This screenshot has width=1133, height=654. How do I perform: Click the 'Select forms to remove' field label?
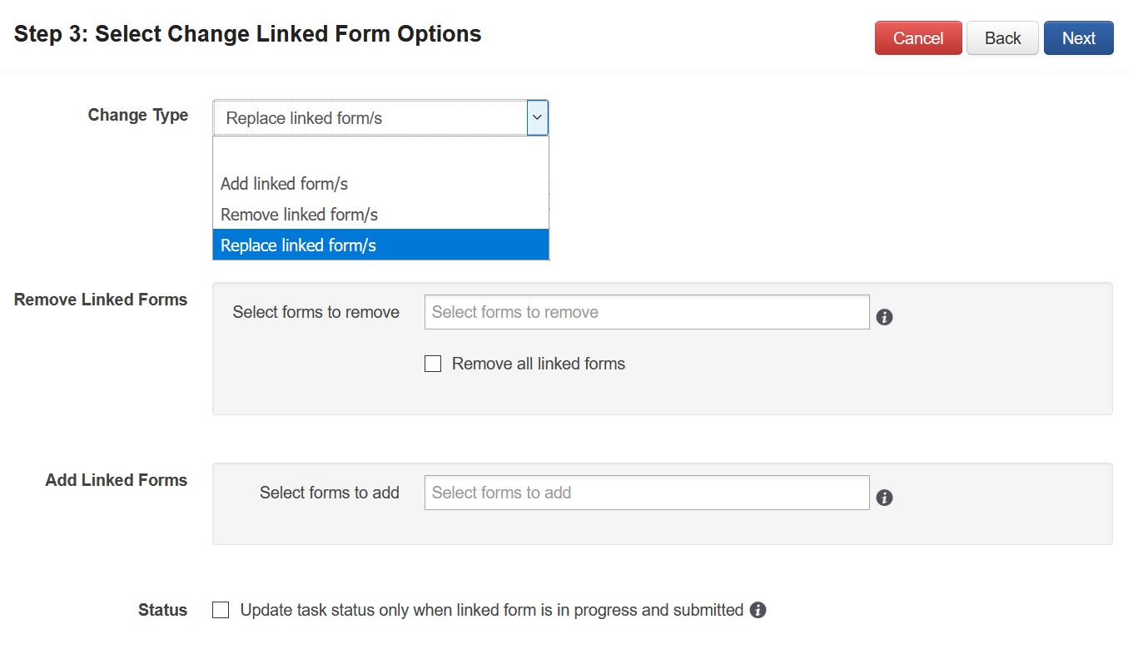(x=316, y=312)
